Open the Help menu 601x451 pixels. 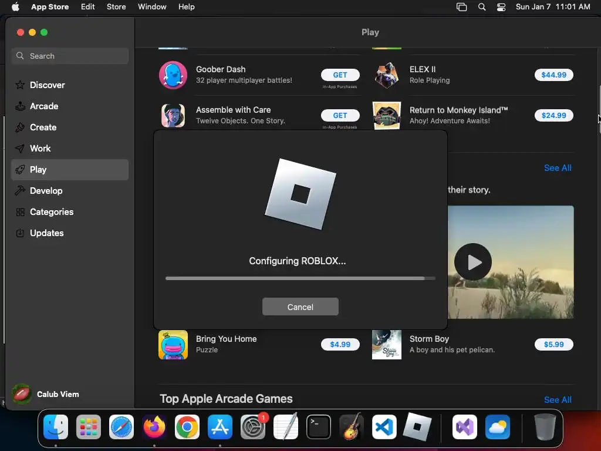click(186, 7)
